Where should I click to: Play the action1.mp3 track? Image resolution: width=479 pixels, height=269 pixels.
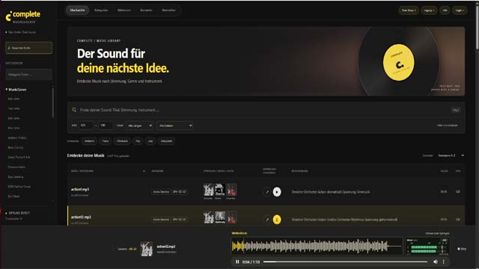(277, 192)
